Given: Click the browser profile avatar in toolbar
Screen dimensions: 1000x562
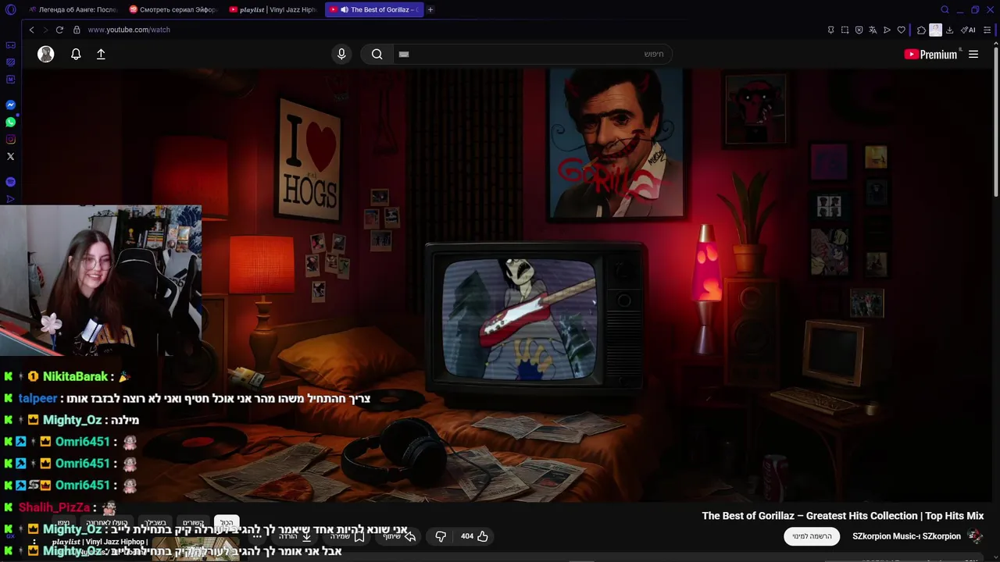Looking at the screenshot, I should point(935,30).
